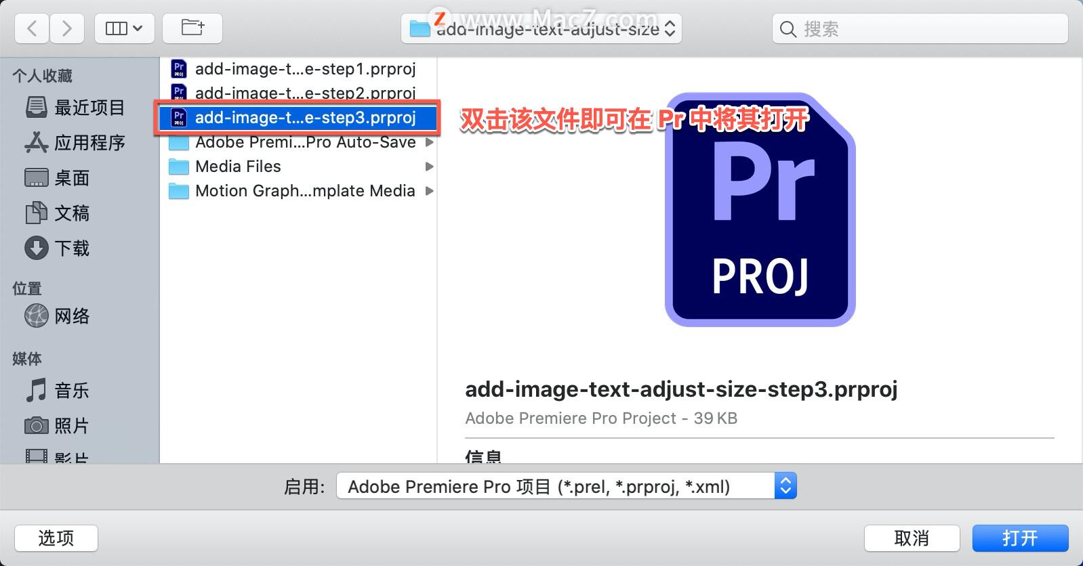Expand the Motion Graphics Template Media arrow
This screenshot has width=1083, height=566.
point(429,191)
